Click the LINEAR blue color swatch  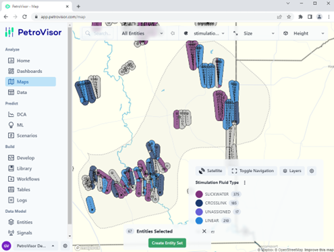199,221
